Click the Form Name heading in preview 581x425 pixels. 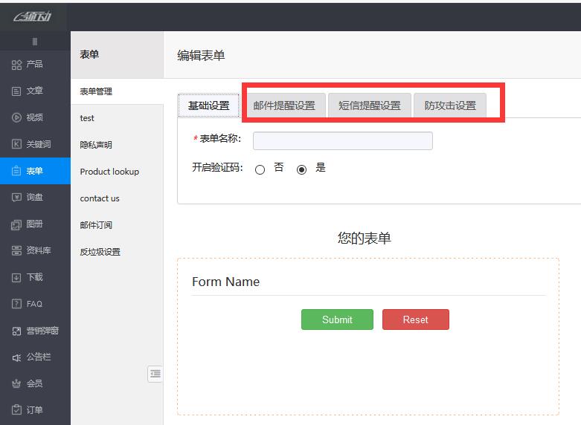(x=225, y=282)
